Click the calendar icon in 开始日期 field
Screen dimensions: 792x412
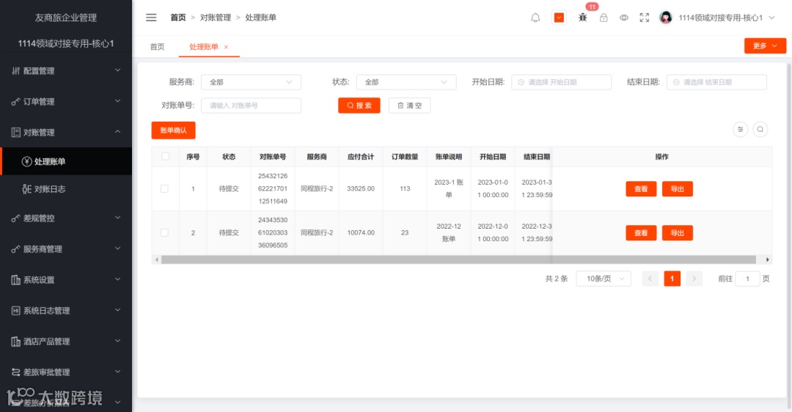[x=521, y=82]
